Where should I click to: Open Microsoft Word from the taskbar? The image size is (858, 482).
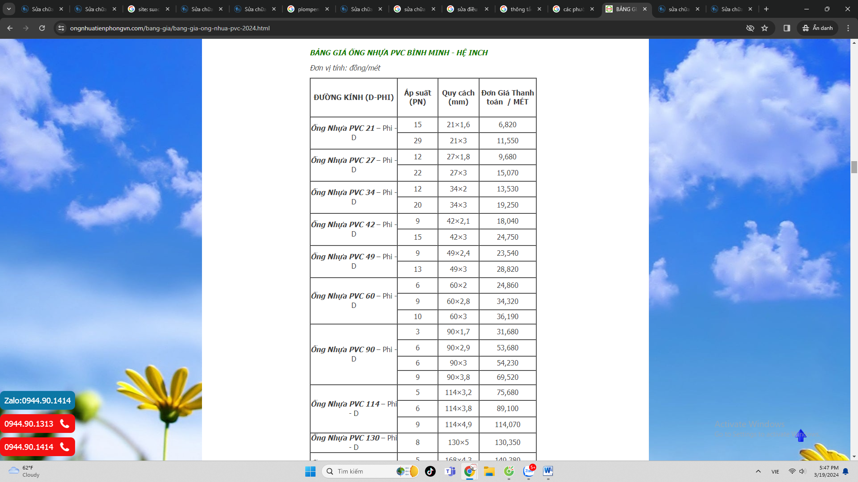click(548, 471)
